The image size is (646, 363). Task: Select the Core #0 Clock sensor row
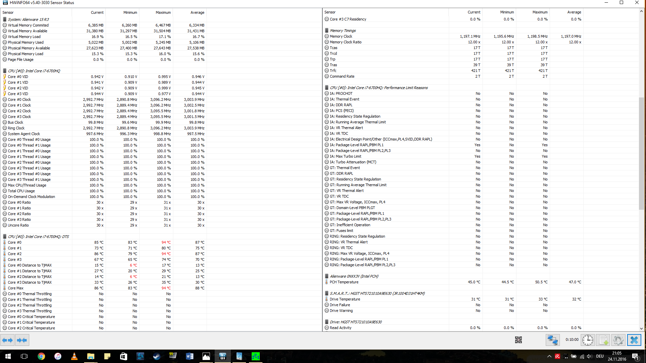(19, 99)
